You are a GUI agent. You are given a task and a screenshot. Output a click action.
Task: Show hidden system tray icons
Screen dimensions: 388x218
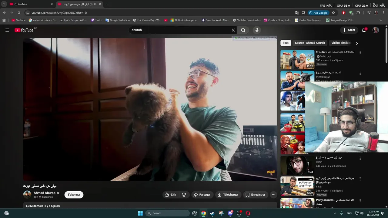(x=335, y=213)
